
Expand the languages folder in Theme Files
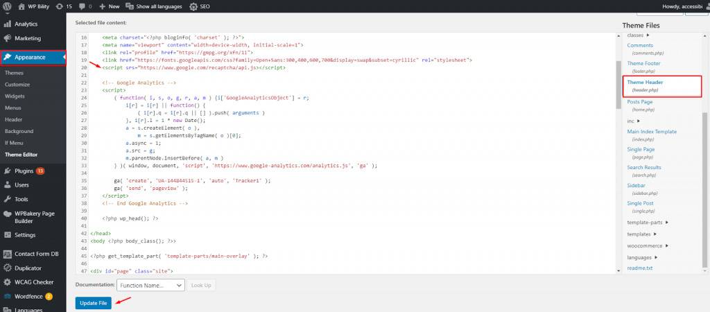(x=656, y=258)
